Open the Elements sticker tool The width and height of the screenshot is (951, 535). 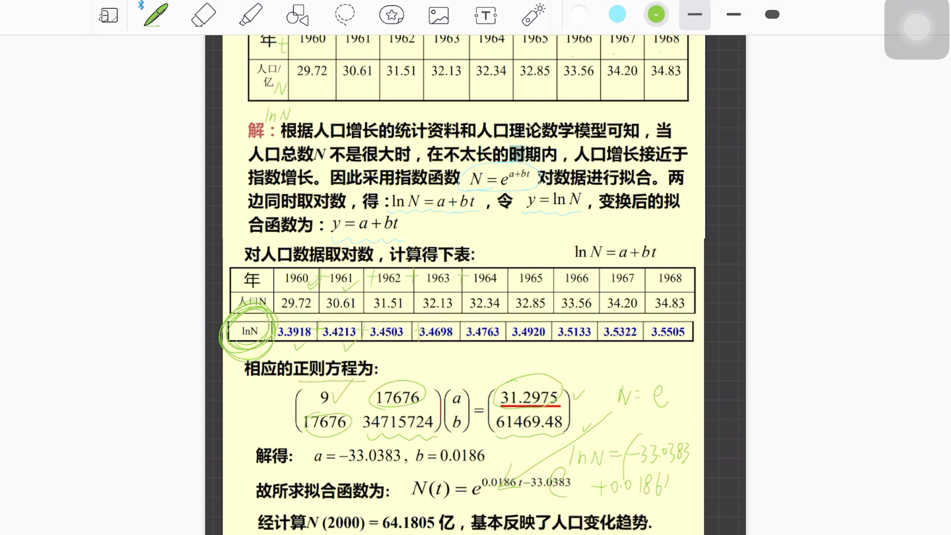392,15
